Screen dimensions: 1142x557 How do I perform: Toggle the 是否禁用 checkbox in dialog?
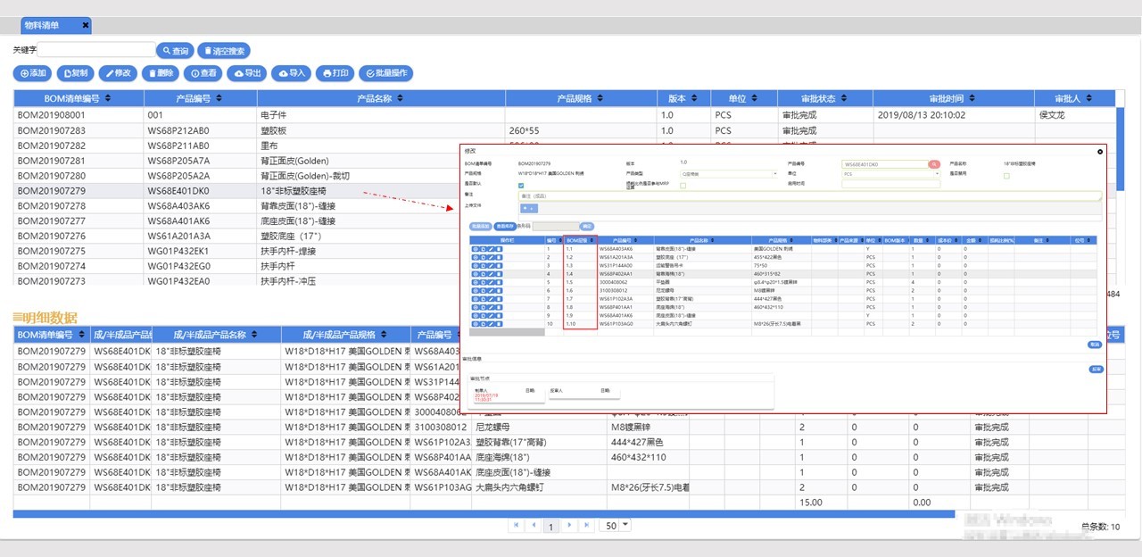(1006, 176)
